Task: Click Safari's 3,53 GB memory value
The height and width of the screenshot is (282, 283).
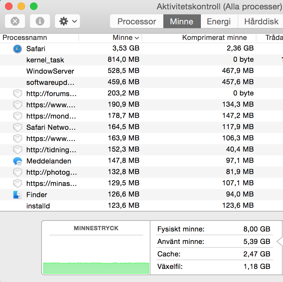Action: coord(126,48)
